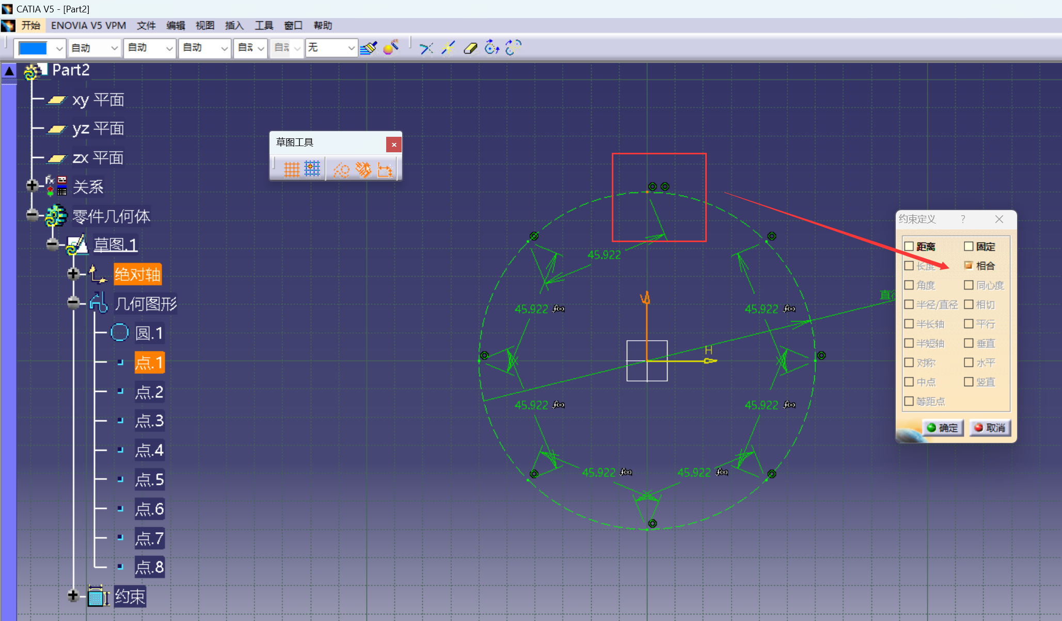Screen dimensions: 1062x621
Task: Toggle Dimensional Constraints icon in 草图工具
Action: pos(385,169)
